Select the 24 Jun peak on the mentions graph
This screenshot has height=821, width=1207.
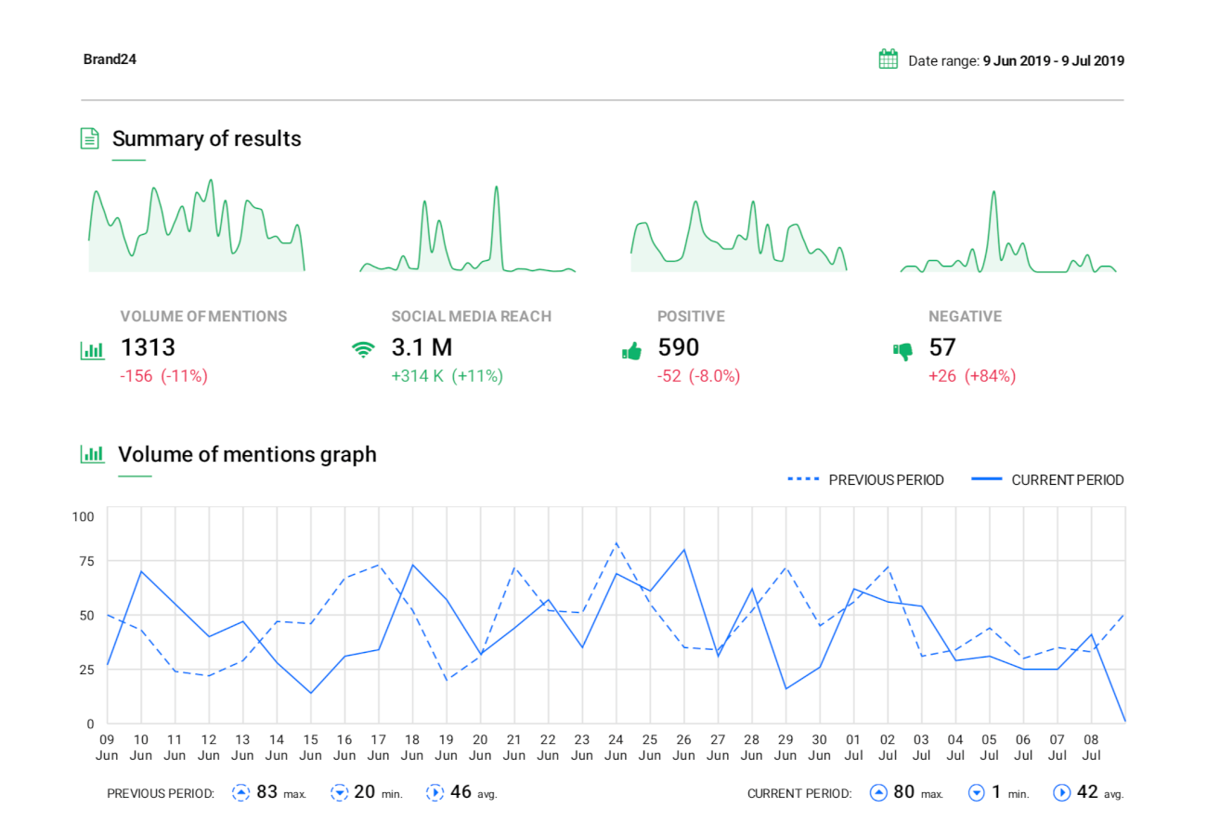pyautogui.click(x=616, y=543)
